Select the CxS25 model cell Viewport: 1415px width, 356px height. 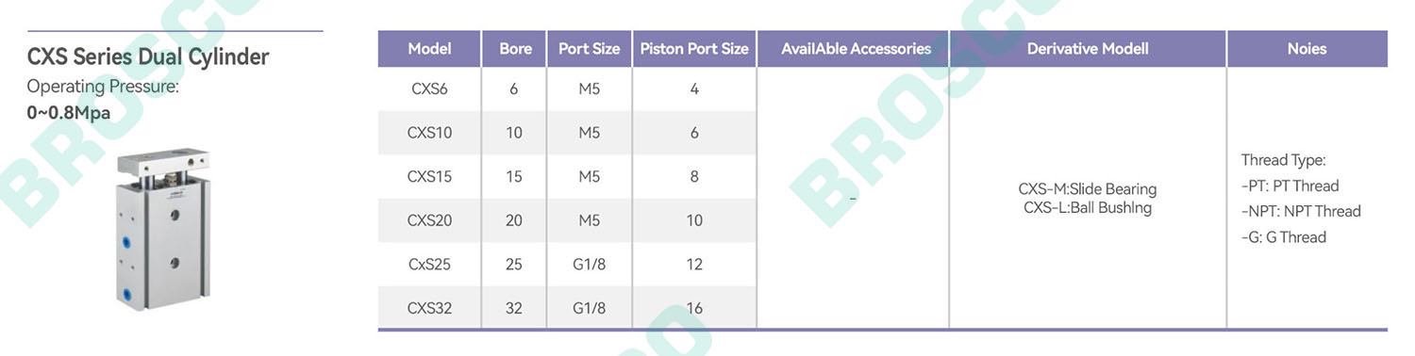coord(429,264)
